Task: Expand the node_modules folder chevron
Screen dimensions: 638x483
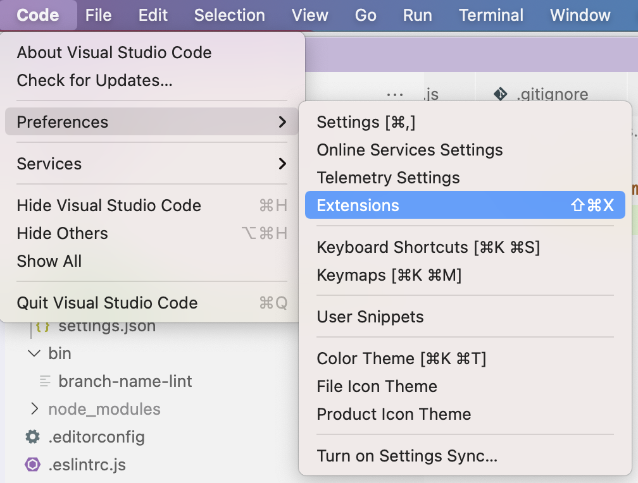Action: (x=35, y=408)
